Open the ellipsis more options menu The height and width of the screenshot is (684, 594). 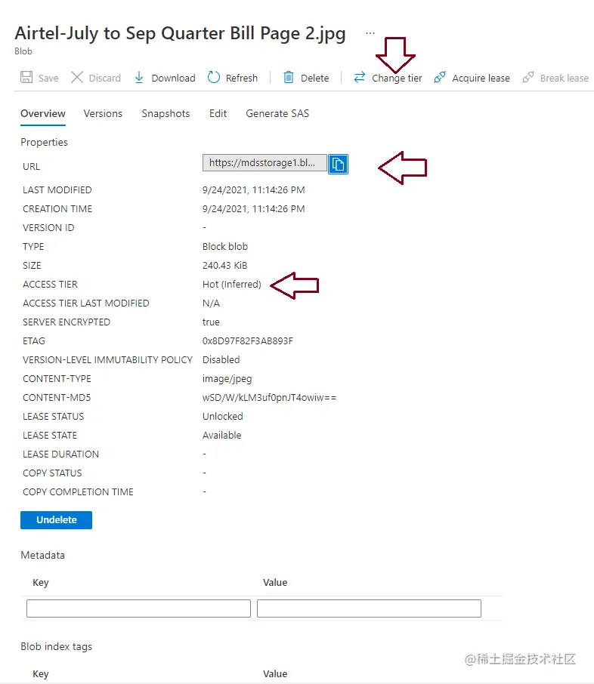[370, 33]
